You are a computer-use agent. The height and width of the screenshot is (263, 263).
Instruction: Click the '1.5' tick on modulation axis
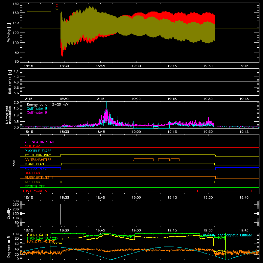pos(16,108)
